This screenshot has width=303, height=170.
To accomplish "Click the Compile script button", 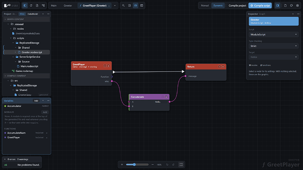I will (260, 6).
